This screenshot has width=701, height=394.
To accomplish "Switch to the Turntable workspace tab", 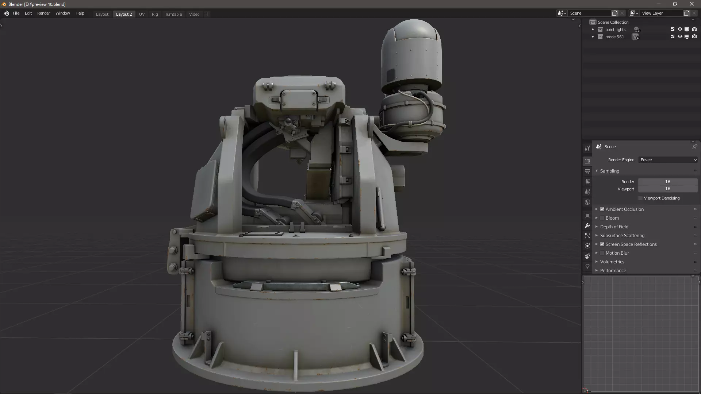I will [x=173, y=14].
